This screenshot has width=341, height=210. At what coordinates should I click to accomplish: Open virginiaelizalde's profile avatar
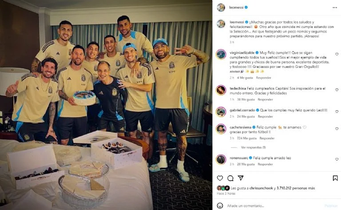(x=221, y=54)
